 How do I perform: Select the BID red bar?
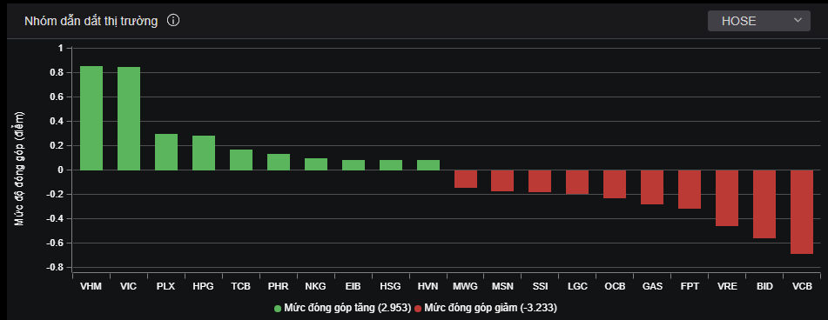(764, 204)
